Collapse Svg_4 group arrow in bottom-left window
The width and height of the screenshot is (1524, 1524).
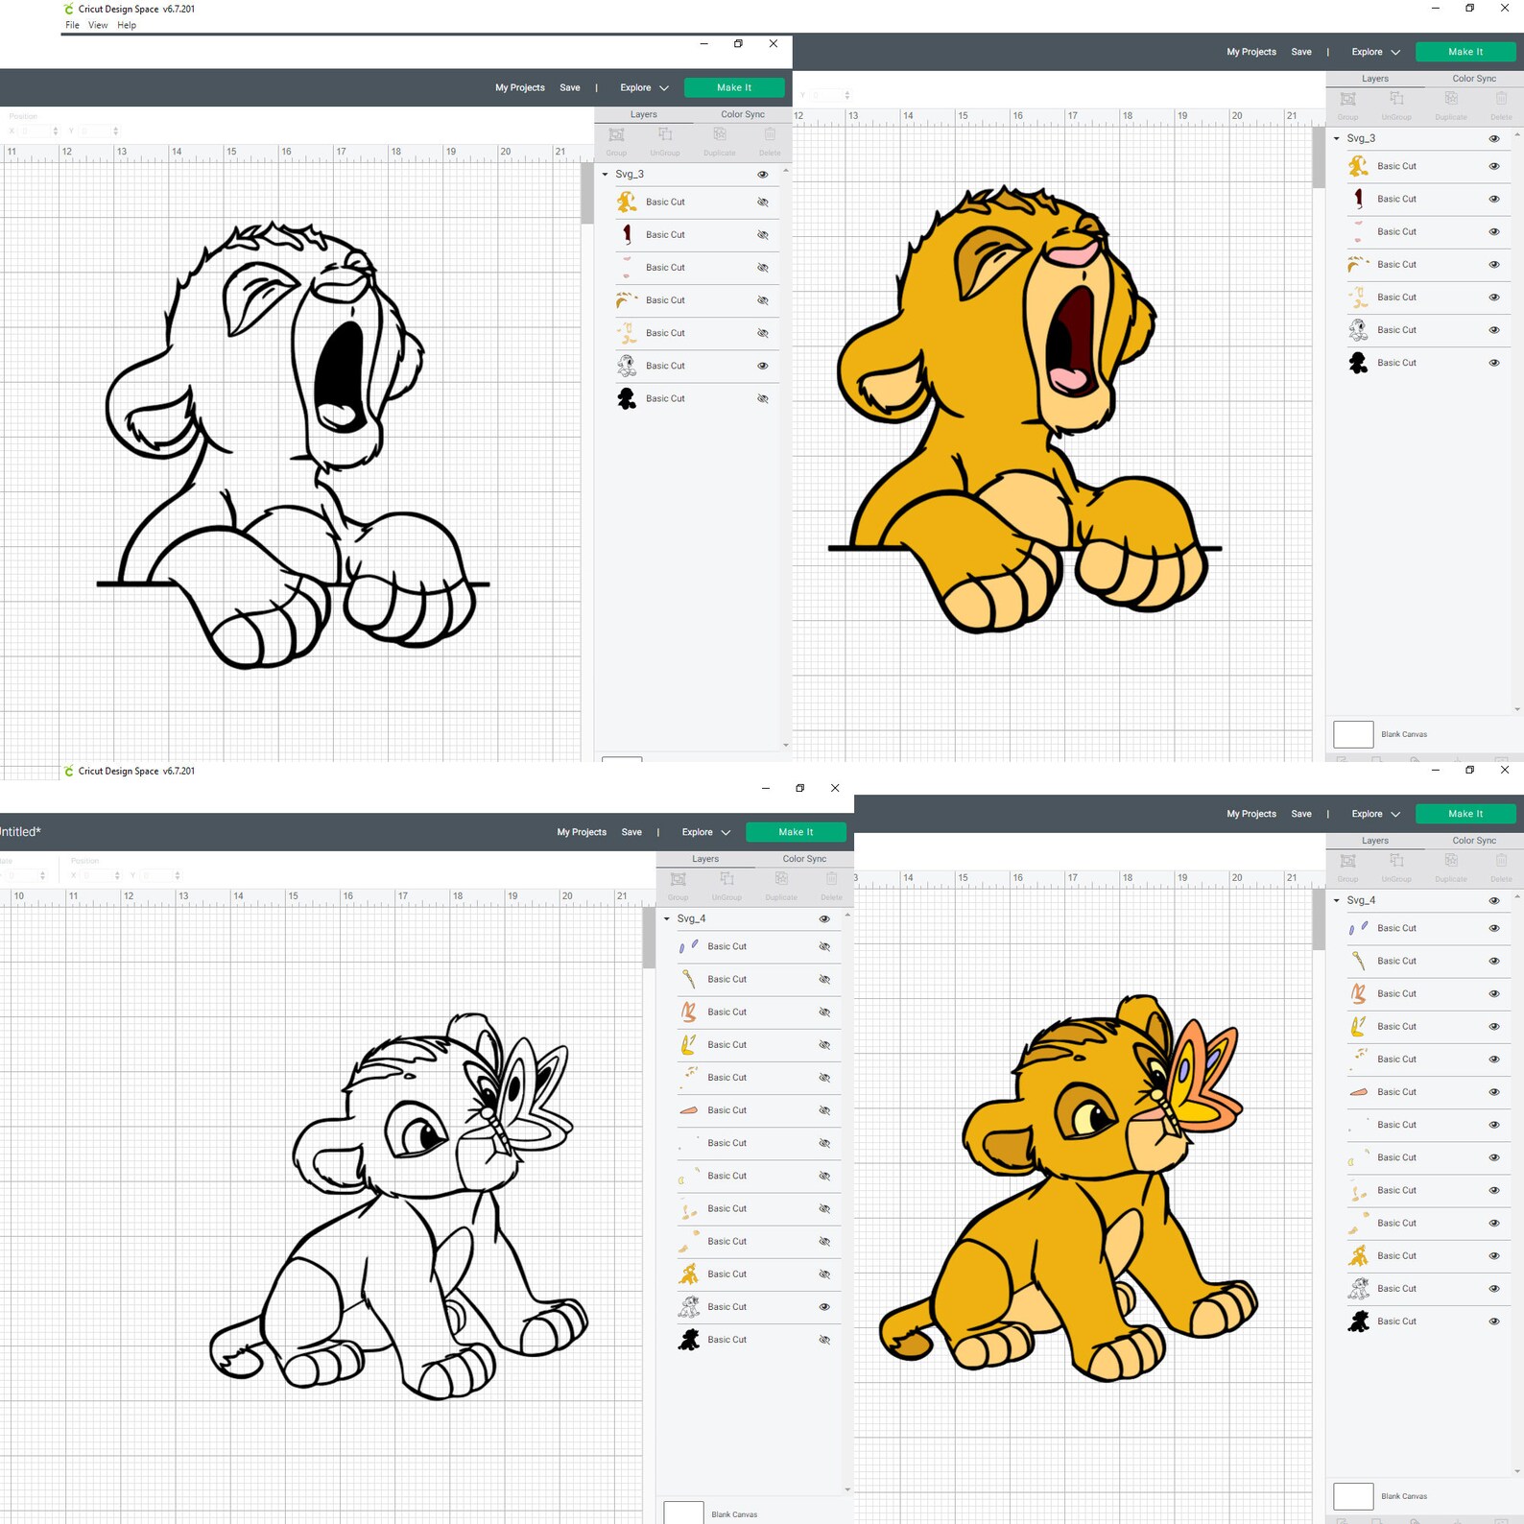(666, 919)
